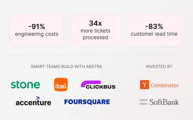Select the accenture logo
Viewport: 193px width, 120px height.
(x=33, y=101)
